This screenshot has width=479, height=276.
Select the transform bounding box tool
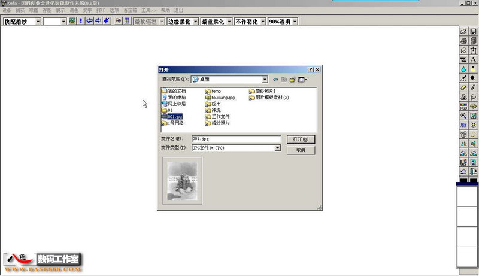point(473,50)
